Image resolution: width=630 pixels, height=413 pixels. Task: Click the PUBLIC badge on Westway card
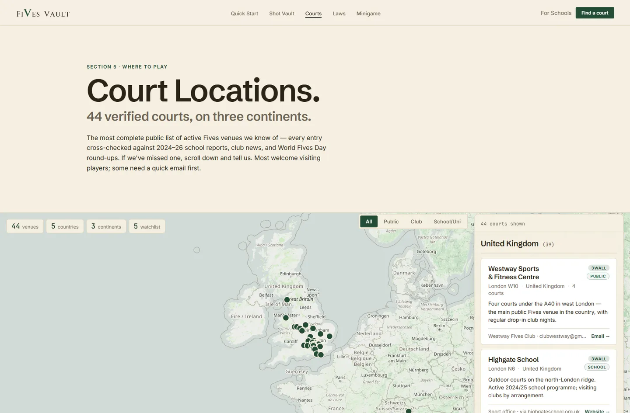tap(598, 276)
